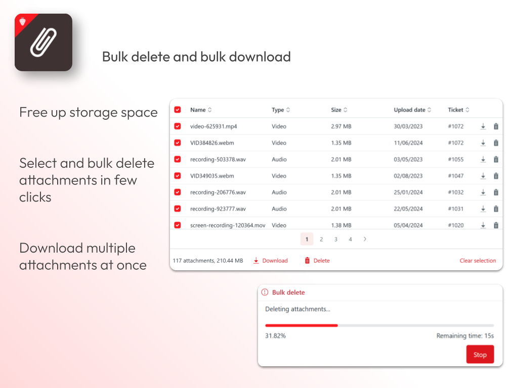Deselect the VID349035.webm checkbox

(178, 176)
